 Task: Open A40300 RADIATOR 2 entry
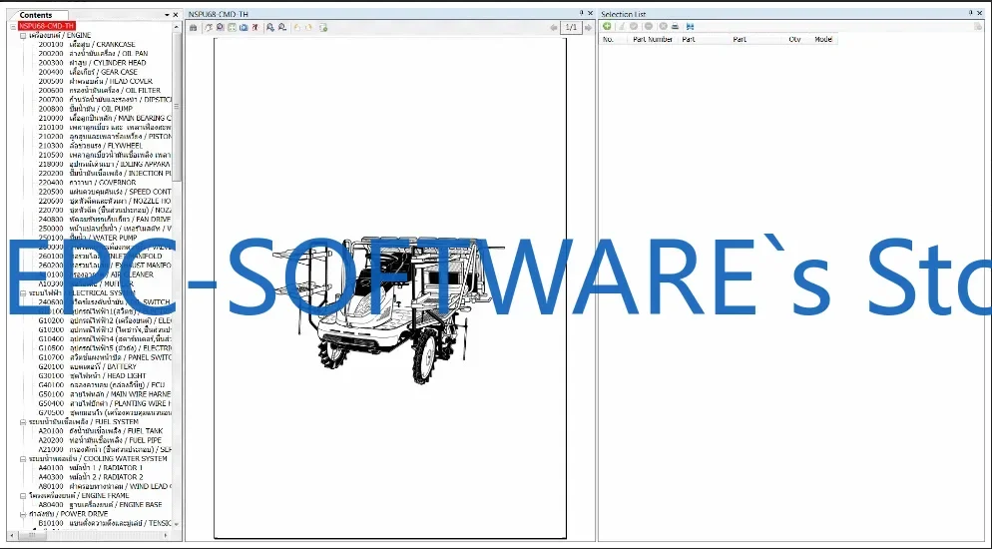click(x=91, y=477)
